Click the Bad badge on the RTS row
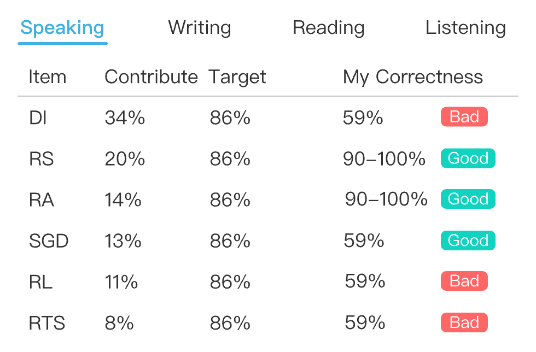 464,322
